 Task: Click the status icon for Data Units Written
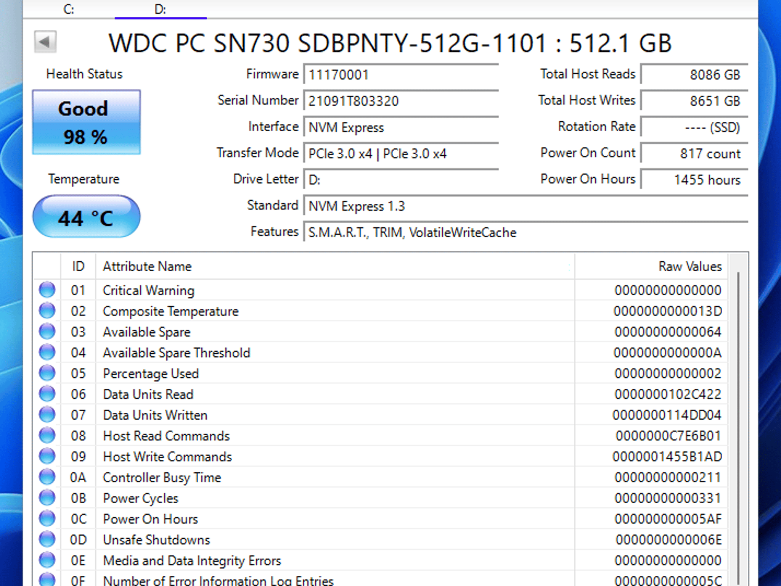pos(47,415)
